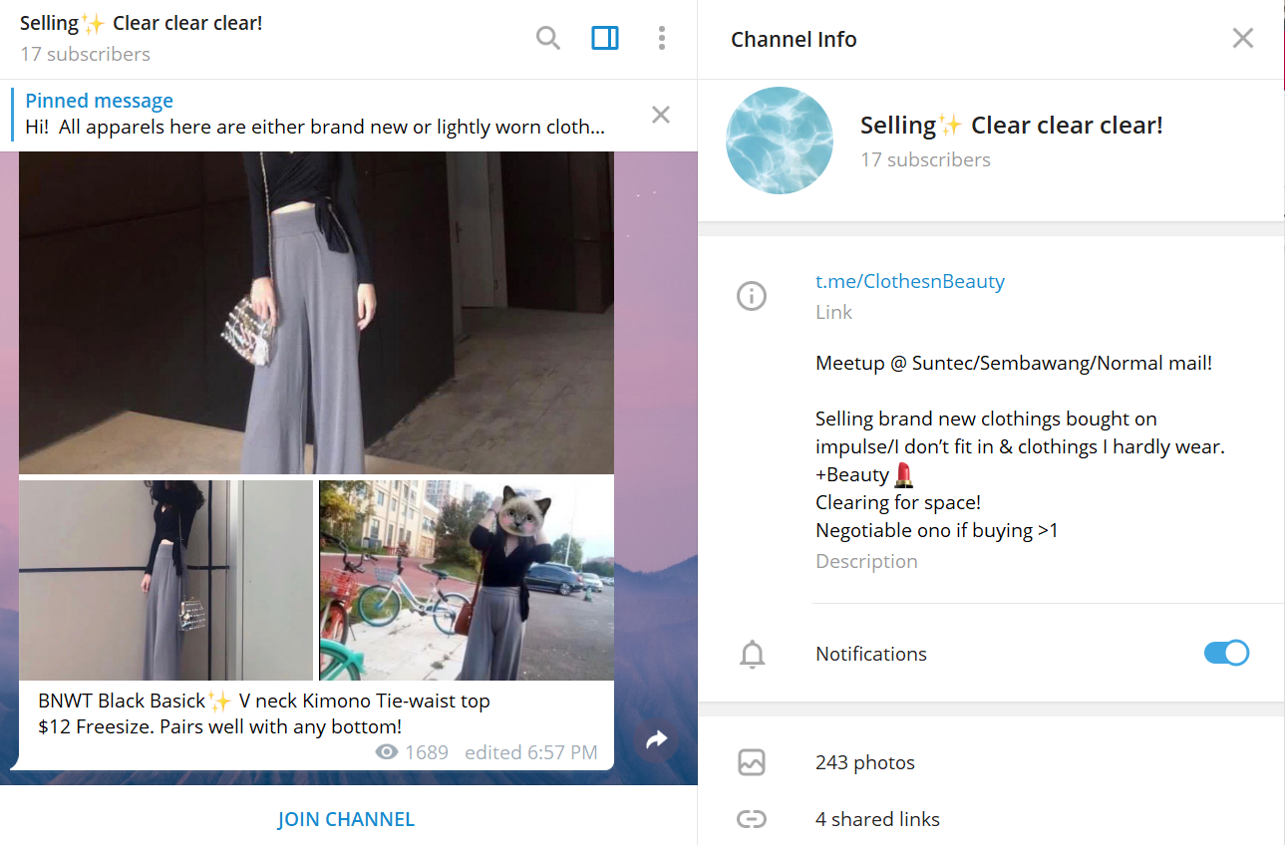Turn off the Notifications toggle
This screenshot has height=845, width=1285.
[1226, 654]
